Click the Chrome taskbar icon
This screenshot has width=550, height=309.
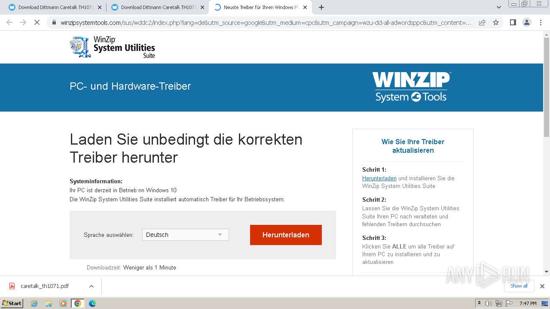pos(78,303)
